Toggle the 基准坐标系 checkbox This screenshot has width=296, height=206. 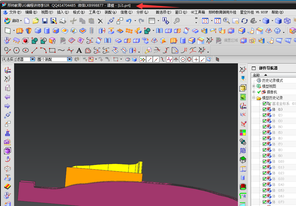coord(265,104)
